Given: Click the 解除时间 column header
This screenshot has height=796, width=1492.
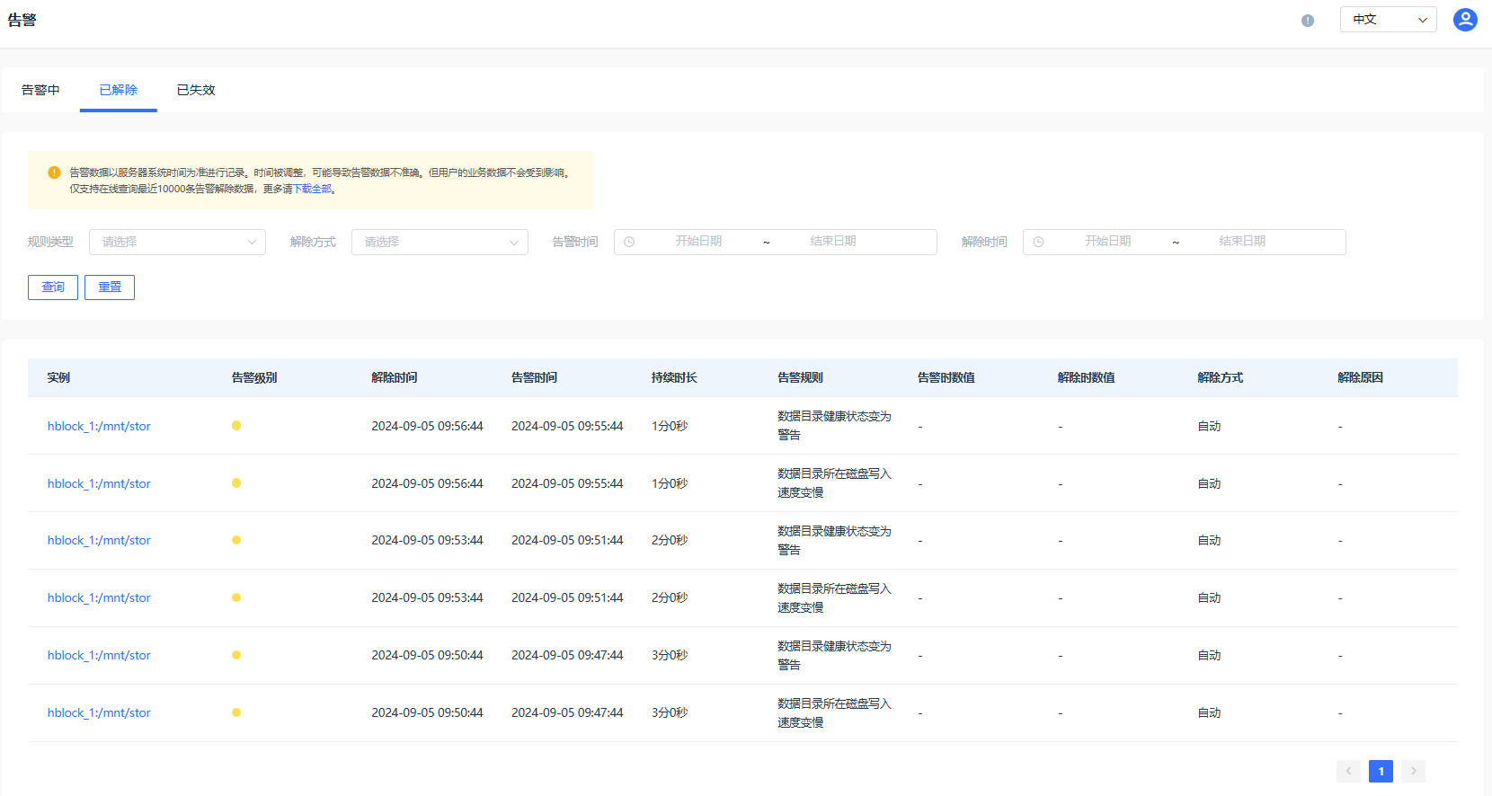Looking at the screenshot, I should point(395,378).
